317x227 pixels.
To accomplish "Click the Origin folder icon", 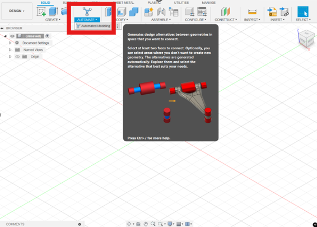I will pyautogui.click(x=25, y=57).
